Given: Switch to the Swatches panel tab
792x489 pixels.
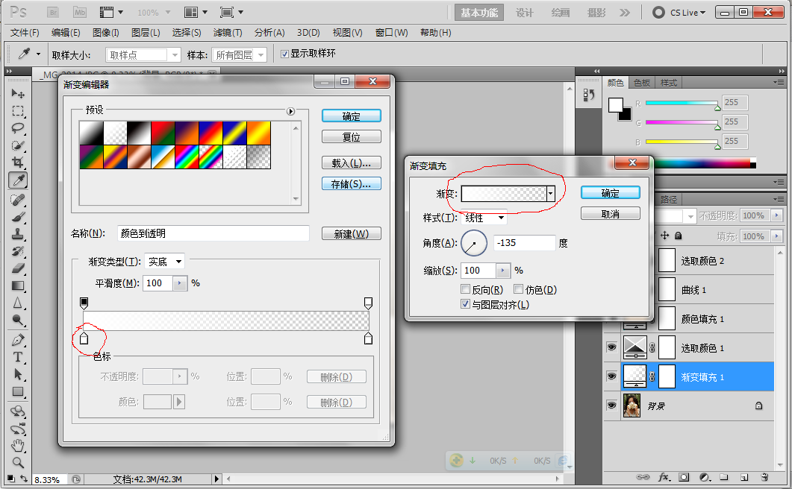Looking at the screenshot, I should [642, 83].
